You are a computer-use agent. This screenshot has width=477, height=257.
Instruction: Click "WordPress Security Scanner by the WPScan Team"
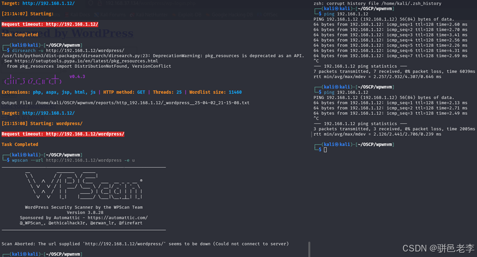pos(84,207)
